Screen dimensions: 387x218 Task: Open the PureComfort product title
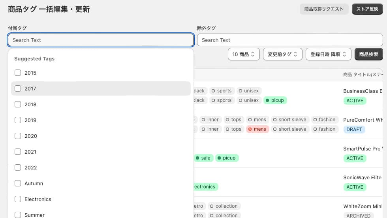coord(364,120)
